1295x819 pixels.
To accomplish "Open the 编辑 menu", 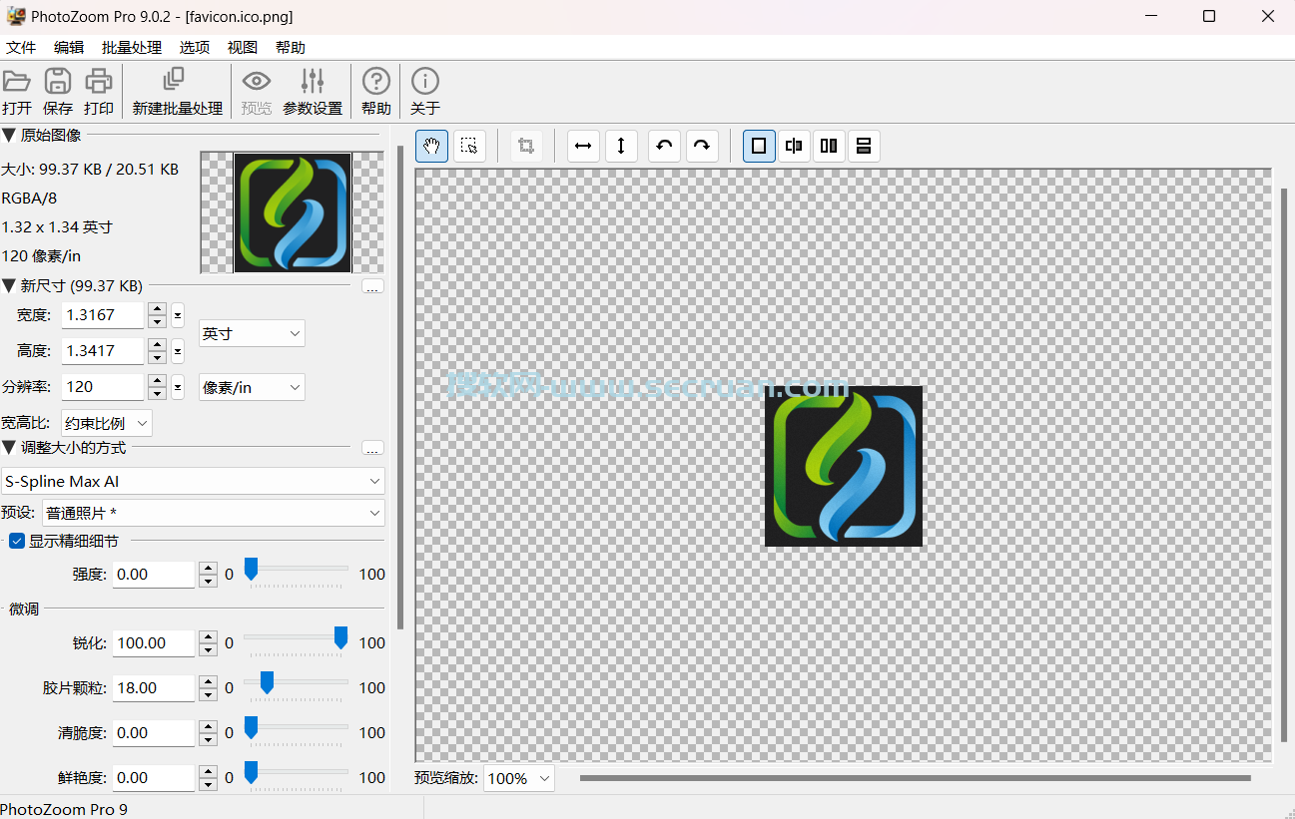I will coord(69,47).
